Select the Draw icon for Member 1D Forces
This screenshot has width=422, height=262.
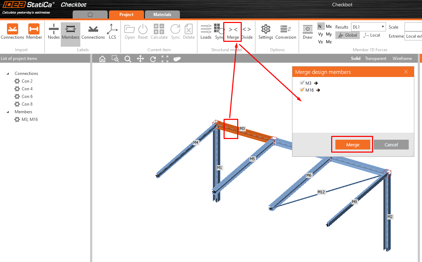pyautogui.click(x=307, y=32)
